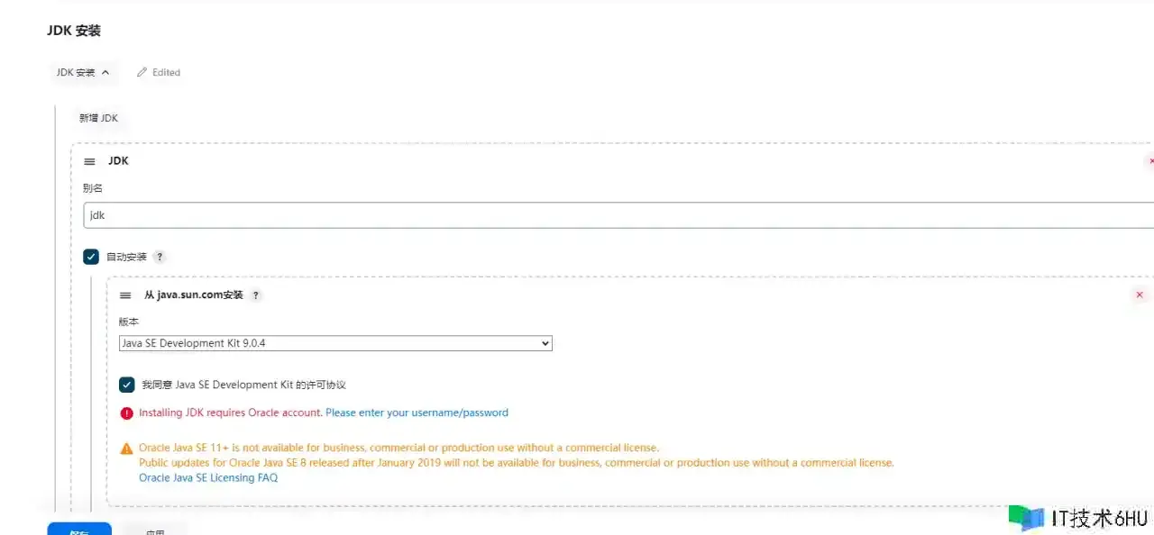
Task: Click Please enter your username/password link
Action: pos(417,413)
